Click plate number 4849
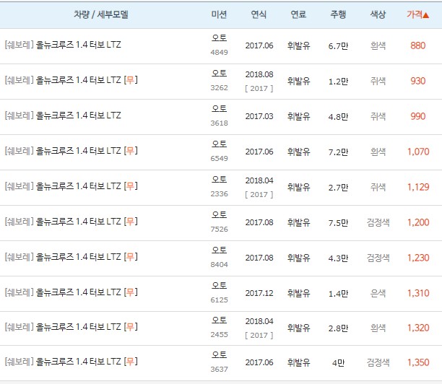 219,53
